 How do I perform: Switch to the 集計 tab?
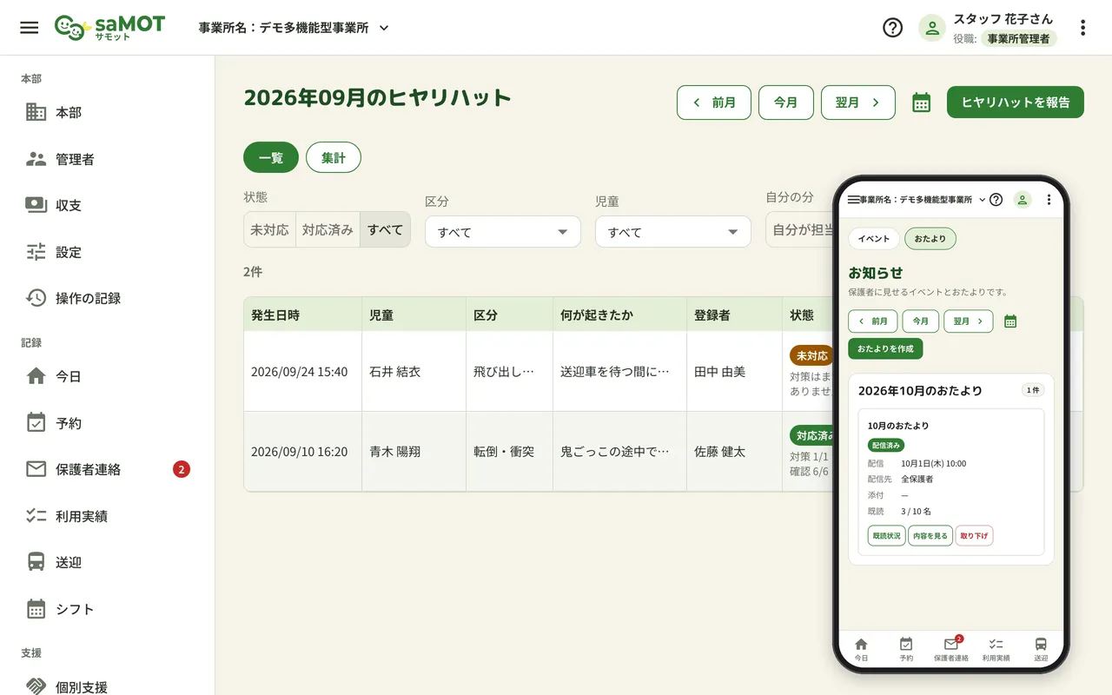click(334, 157)
